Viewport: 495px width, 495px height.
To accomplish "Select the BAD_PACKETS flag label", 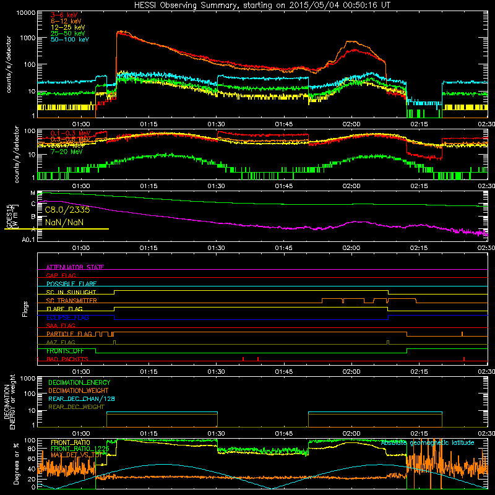I will [67, 359].
